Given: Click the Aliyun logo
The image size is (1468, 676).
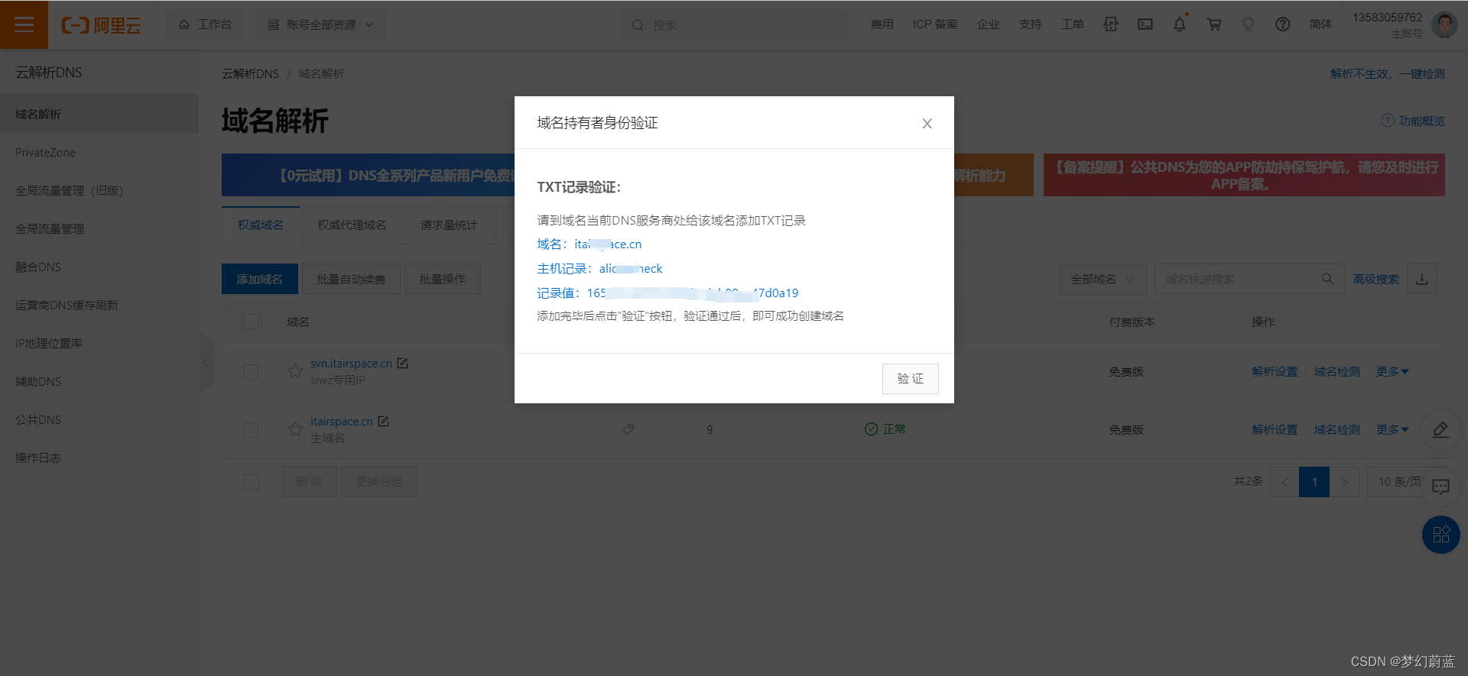Looking at the screenshot, I should [101, 25].
